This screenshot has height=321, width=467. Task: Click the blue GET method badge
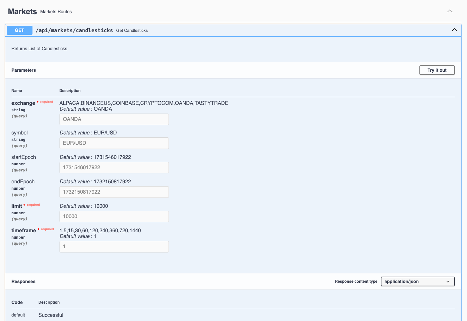pyautogui.click(x=19, y=30)
